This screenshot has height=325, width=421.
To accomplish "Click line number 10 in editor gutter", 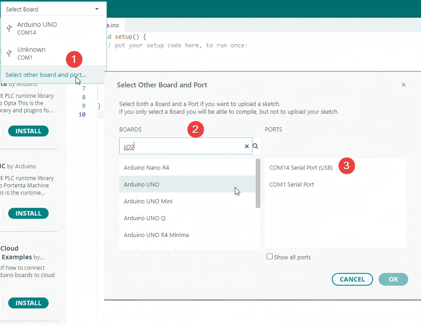I will pyautogui.click(x=82, y=114).
